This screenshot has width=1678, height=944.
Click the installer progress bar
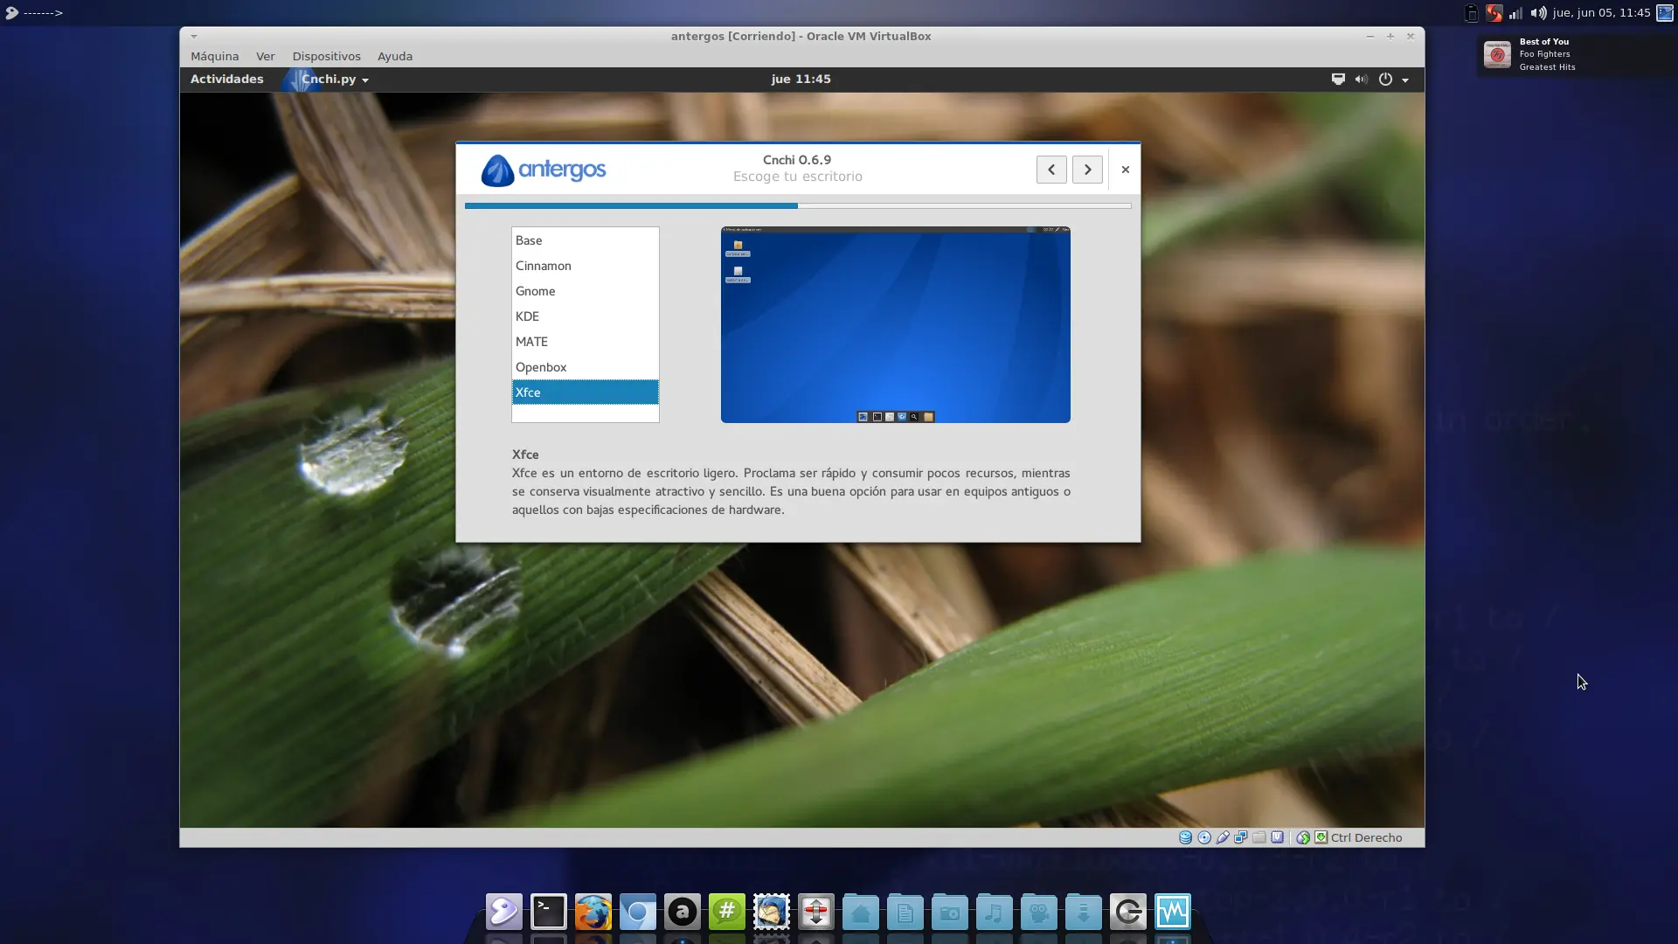[798, 206]
